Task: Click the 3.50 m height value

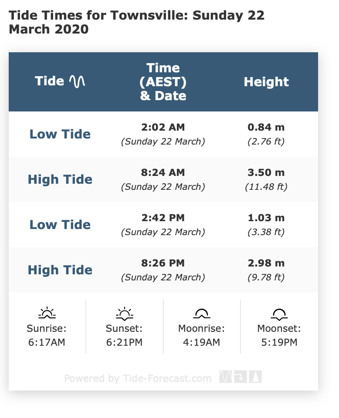Action: point(266,172)
